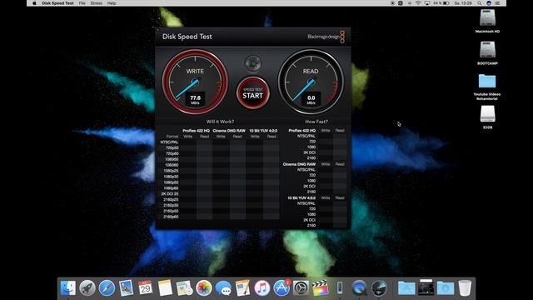
Task: Launch Safari from the Dock
Action: click(x=107, y=288)
